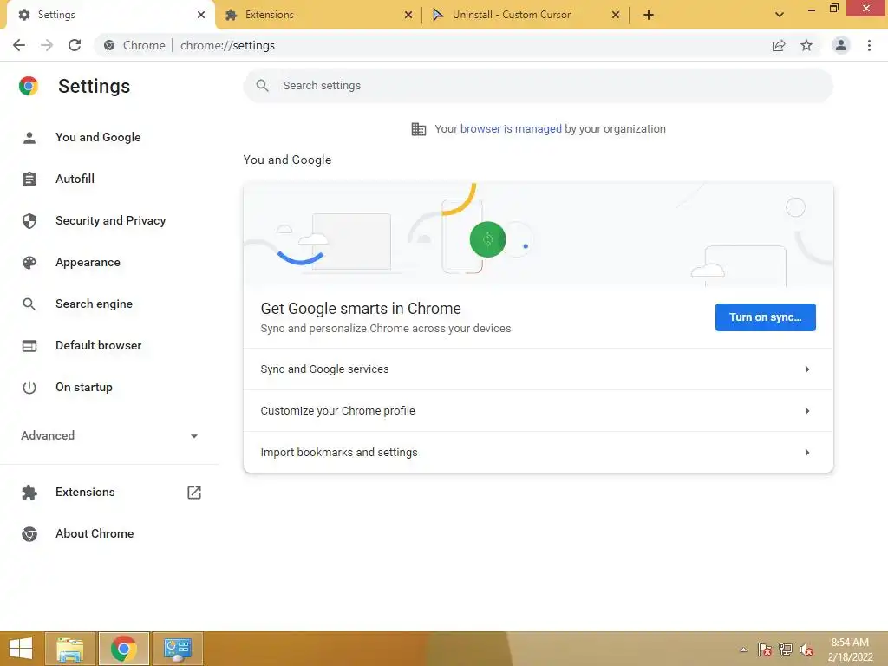Close the Extensions tab
888x666 pixels.
tap(408, 16)
